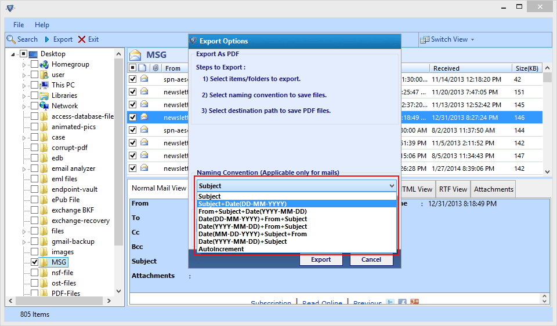Uncheck the mail received 8/2/2013 checkbox
This screenshot has height=326, width=557.
point(132,130)
